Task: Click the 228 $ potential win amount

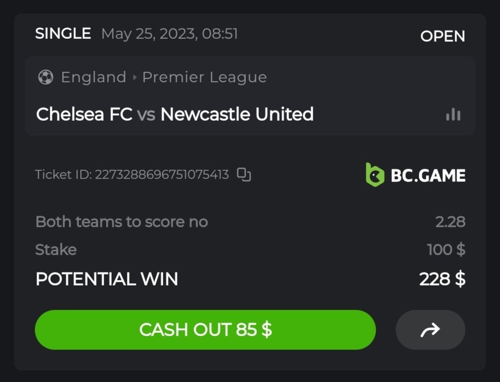Action: 442,279
